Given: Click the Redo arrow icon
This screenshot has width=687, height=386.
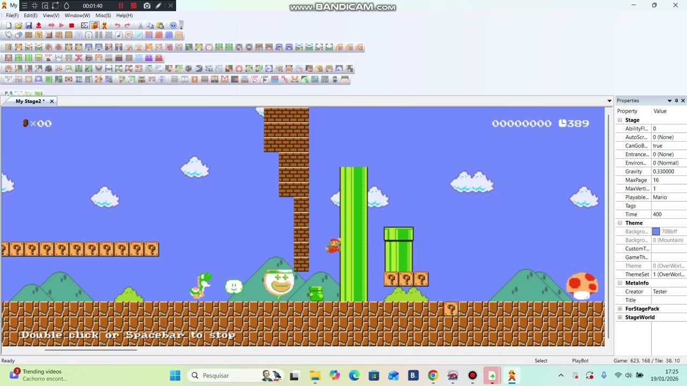Looking at the screenshot, I should point(127,25).
